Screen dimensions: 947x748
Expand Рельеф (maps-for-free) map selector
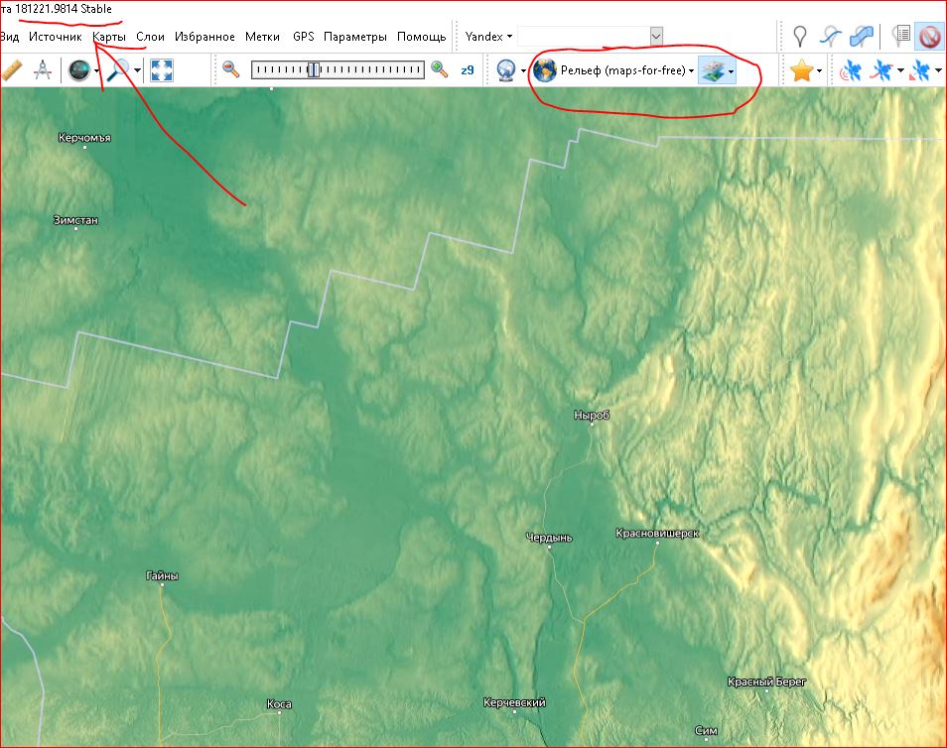(613, 70)
